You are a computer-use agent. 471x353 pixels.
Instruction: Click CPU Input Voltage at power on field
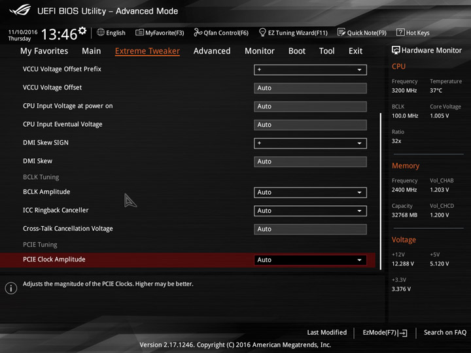tap(310, 107)
